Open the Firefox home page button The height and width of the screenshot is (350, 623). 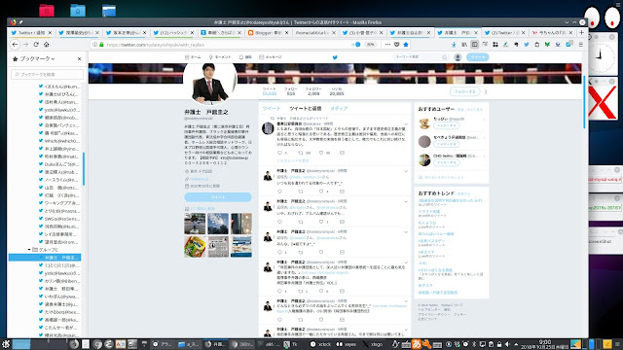47,45
